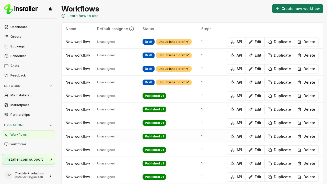The height and width of the screenshot is (192, 327).
Task: Collapse the NETWORK section chevron
Action: tap(51, 86)
